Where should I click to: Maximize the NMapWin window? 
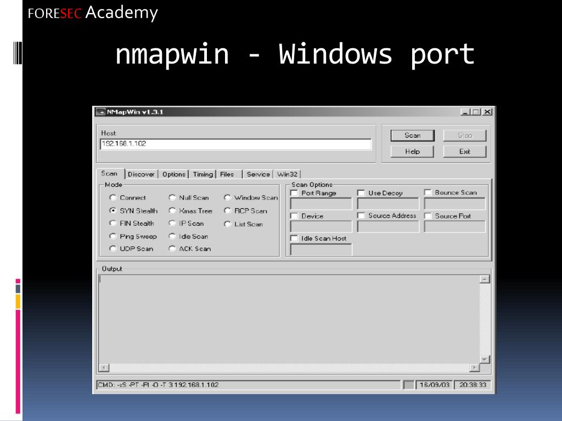(476, 112)
